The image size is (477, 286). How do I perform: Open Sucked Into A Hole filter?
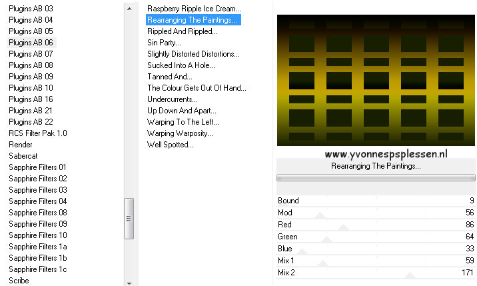(181, 65)
